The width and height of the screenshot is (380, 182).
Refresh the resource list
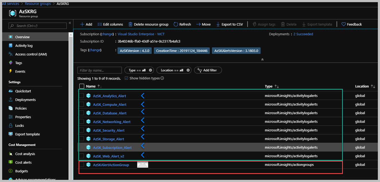[182, 24]
